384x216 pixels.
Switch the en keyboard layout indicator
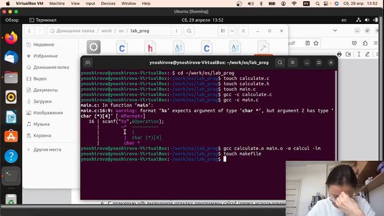tap(344, 20)
